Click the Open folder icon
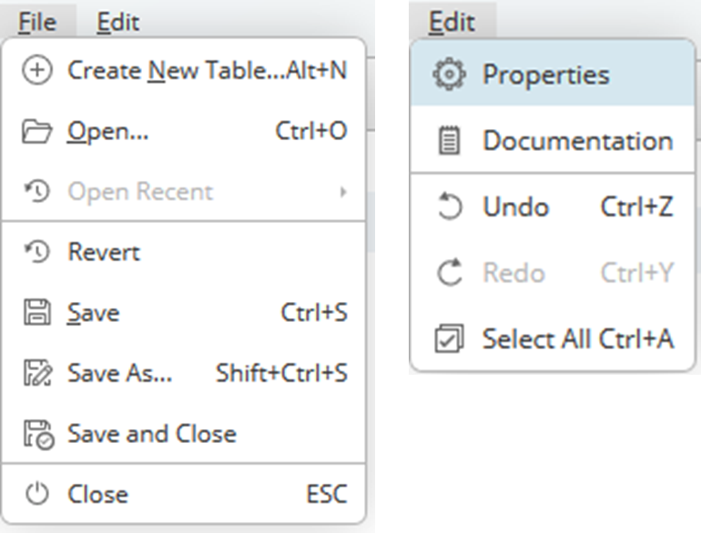Image resolution: width=701 pixels, height=533 pixels. 36,131
